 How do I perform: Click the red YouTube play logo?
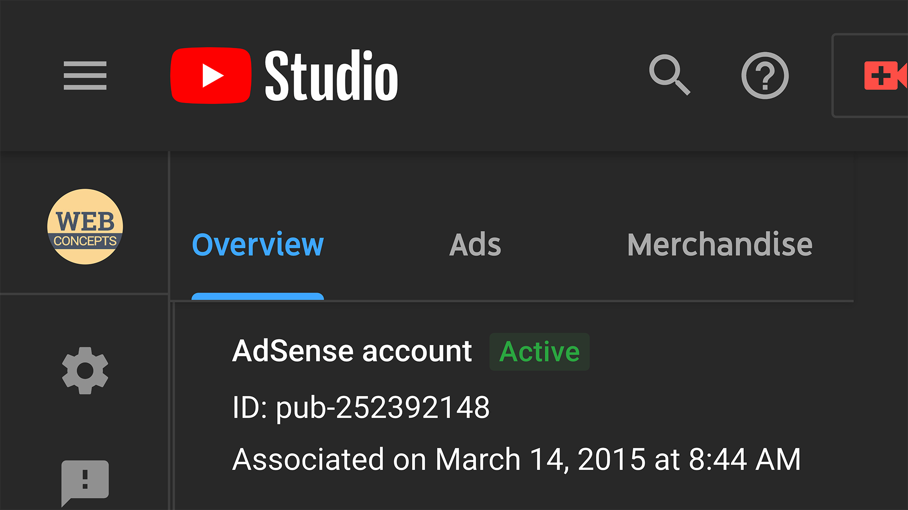(x=210, y=76)
